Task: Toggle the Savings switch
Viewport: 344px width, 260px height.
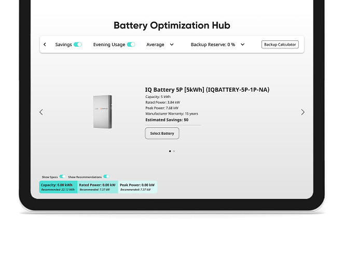Action: click(x=78, y=45)
